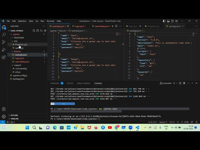Switch to spec.cy.js tab

pyautogui.click(x=133, y=26)
